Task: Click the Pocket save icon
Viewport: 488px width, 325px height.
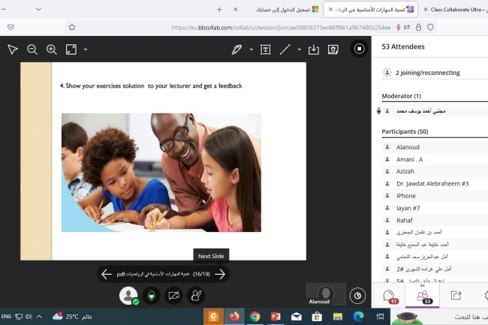Action: 11,27
